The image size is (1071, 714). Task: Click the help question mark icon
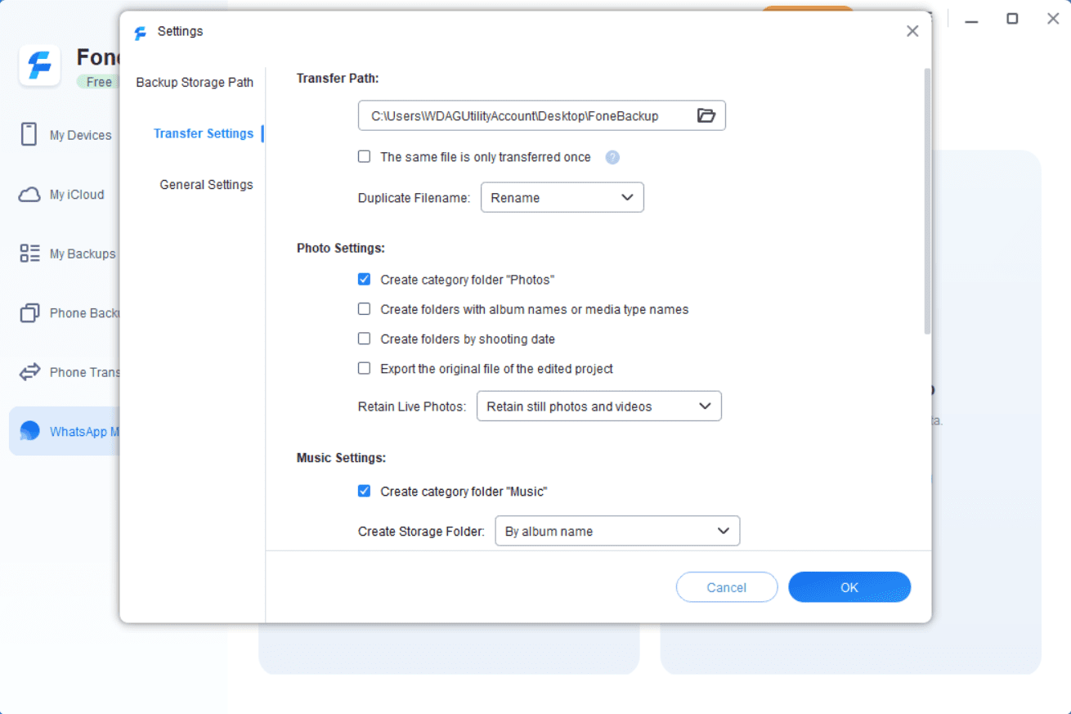pyautogui.click(x=612, y=157)
